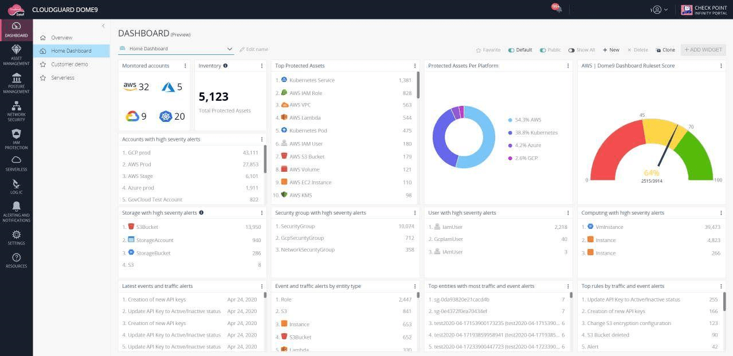Image resolution: width=733 pixels, height=356 pixels.
Task: Click the Inventory info icon
Action: (225, 66)
